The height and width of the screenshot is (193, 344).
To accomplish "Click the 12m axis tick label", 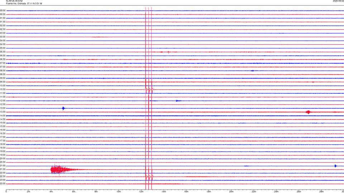I will 141,192.
